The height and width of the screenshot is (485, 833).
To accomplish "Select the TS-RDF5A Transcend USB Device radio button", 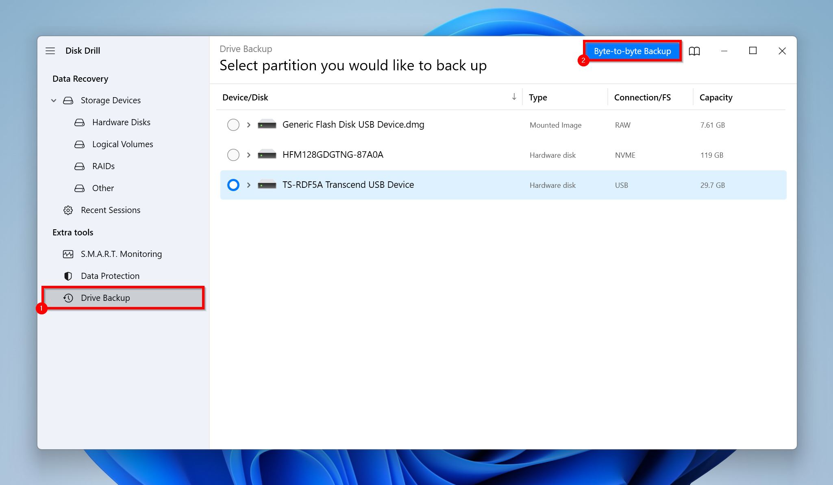I will click(x=233, y=184).
